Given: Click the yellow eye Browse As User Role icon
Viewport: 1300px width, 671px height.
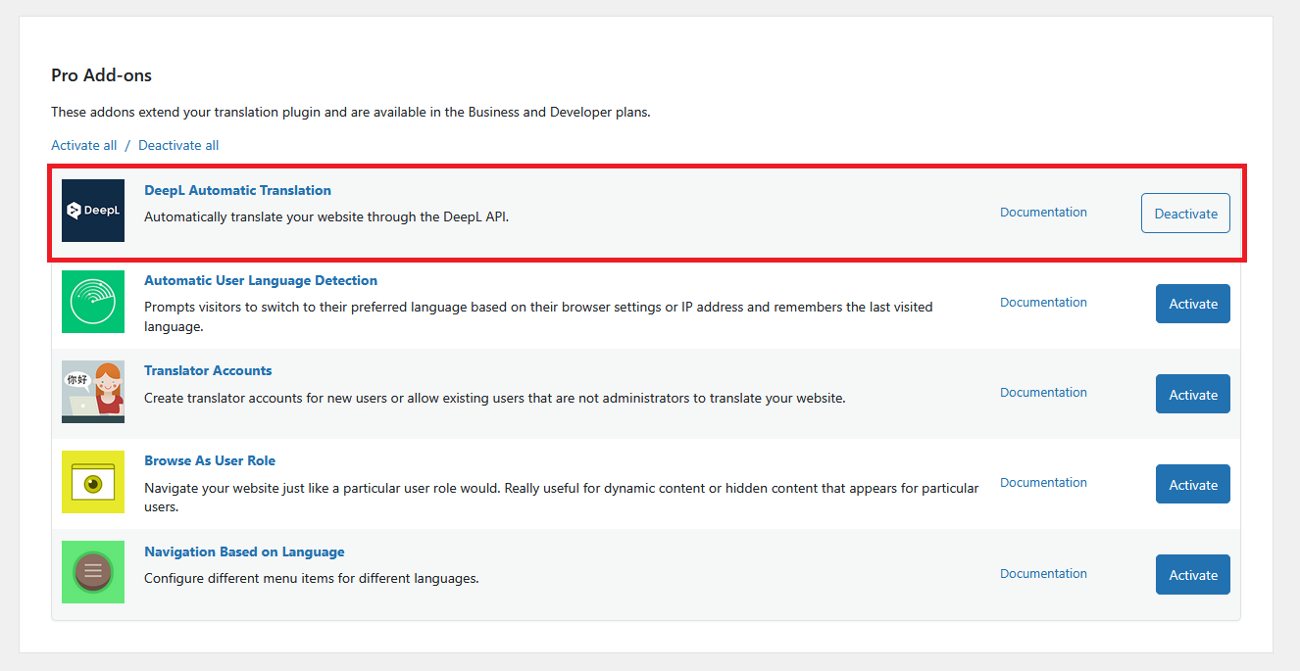Looking at the screenshot, I should (x=93, y=482).
